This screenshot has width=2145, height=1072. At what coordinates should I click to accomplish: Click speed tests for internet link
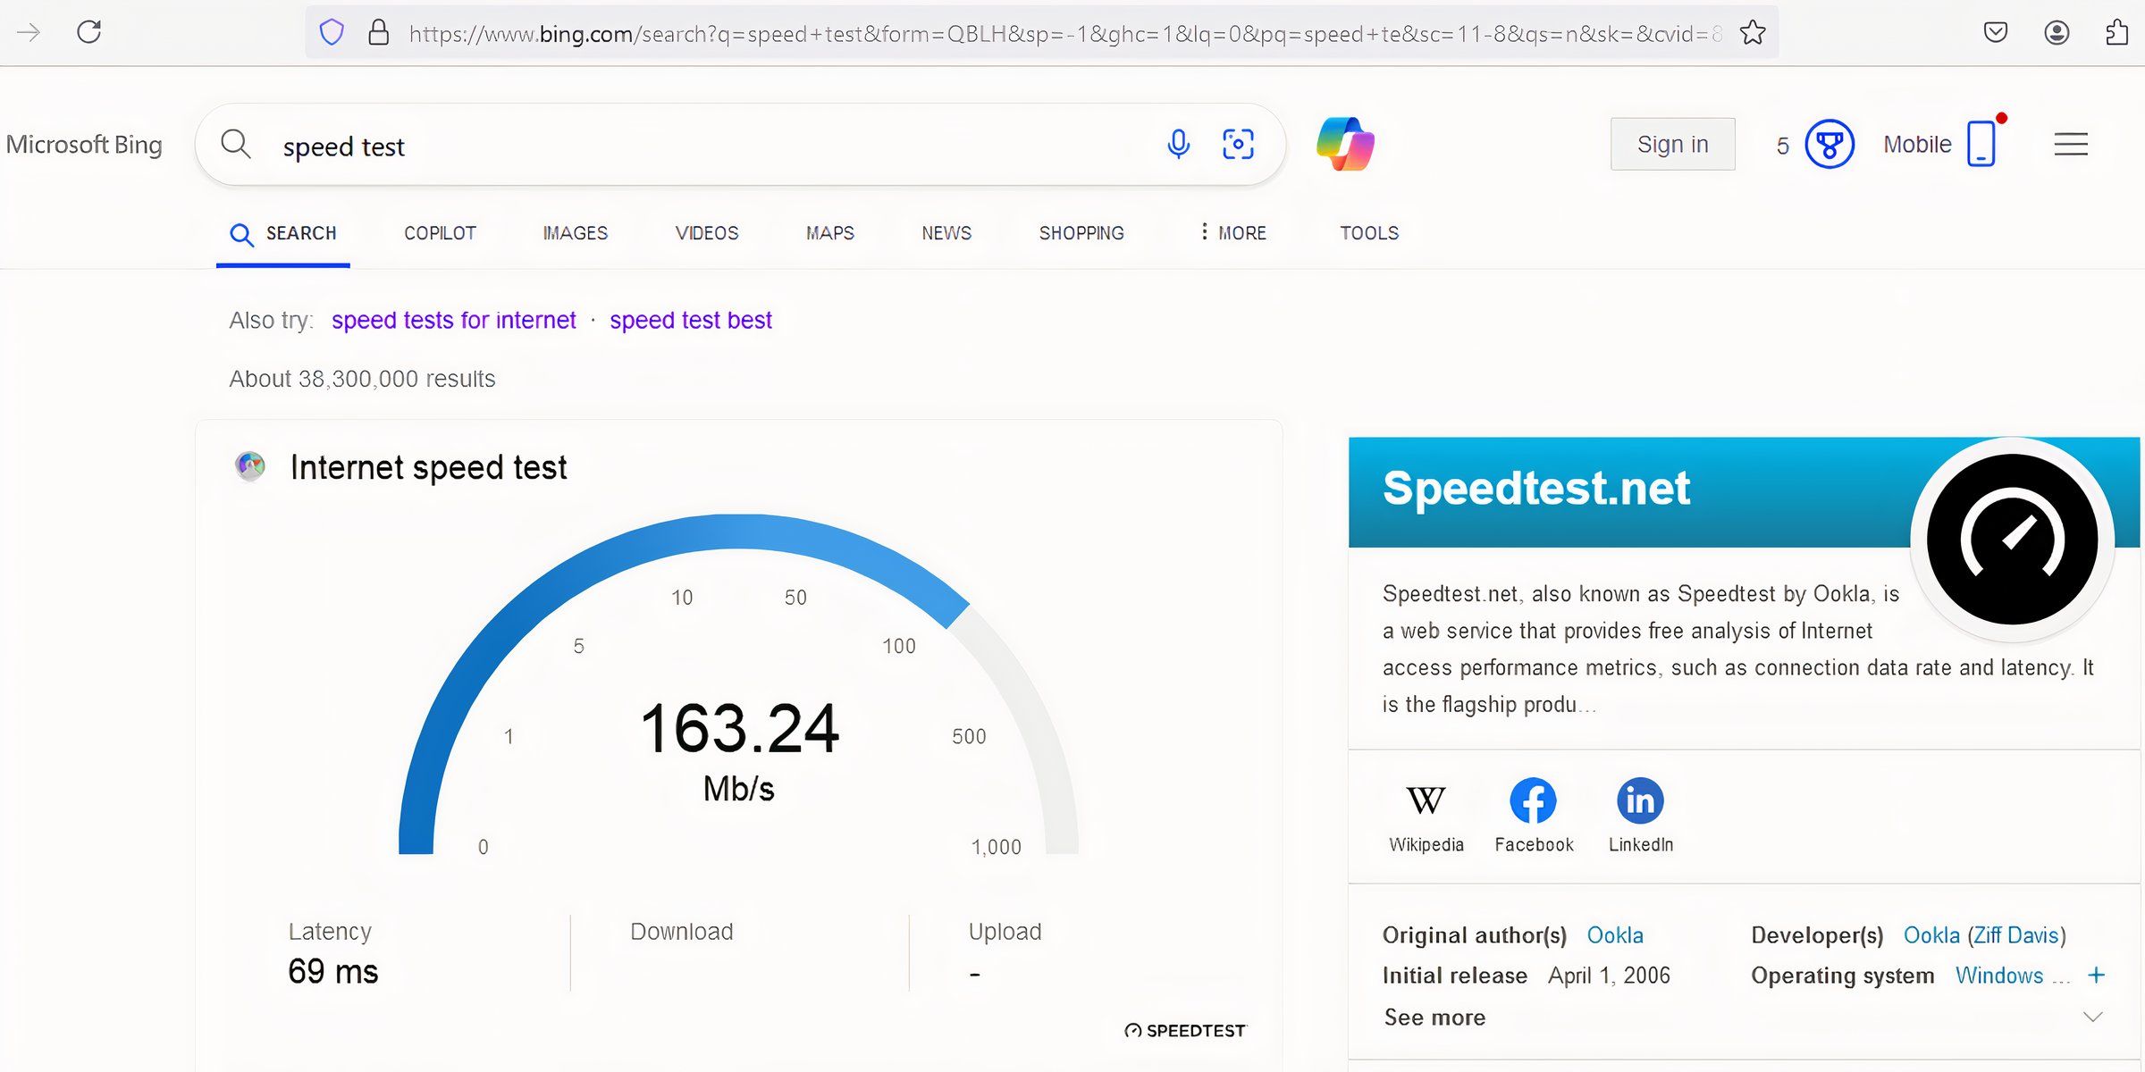(x=454, y=320)
